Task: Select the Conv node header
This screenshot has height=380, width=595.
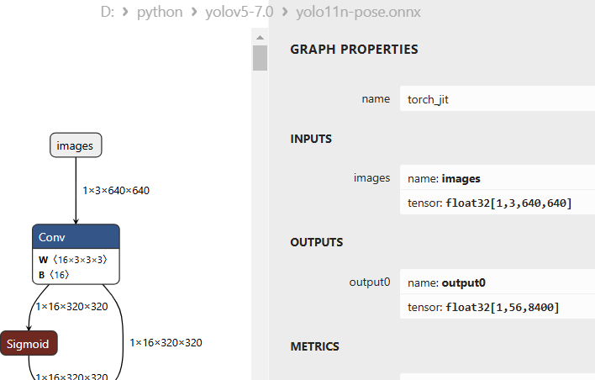Action: pos(76,238)
